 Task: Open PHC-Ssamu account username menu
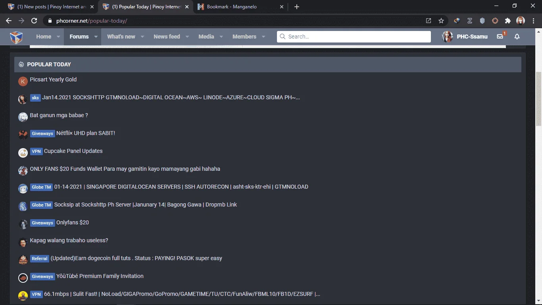(472, 37)
